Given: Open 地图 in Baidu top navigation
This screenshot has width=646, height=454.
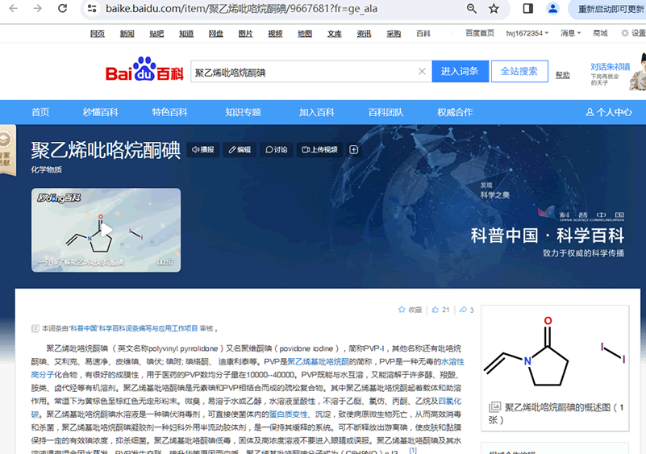Looking at the screenshot, I should (x=305, y=33).
